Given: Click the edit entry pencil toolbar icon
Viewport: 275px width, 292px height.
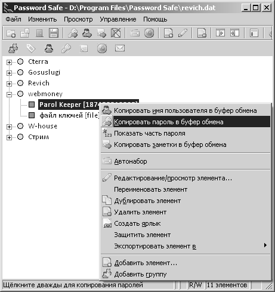Looking at the screenshot, I should 183,33.
